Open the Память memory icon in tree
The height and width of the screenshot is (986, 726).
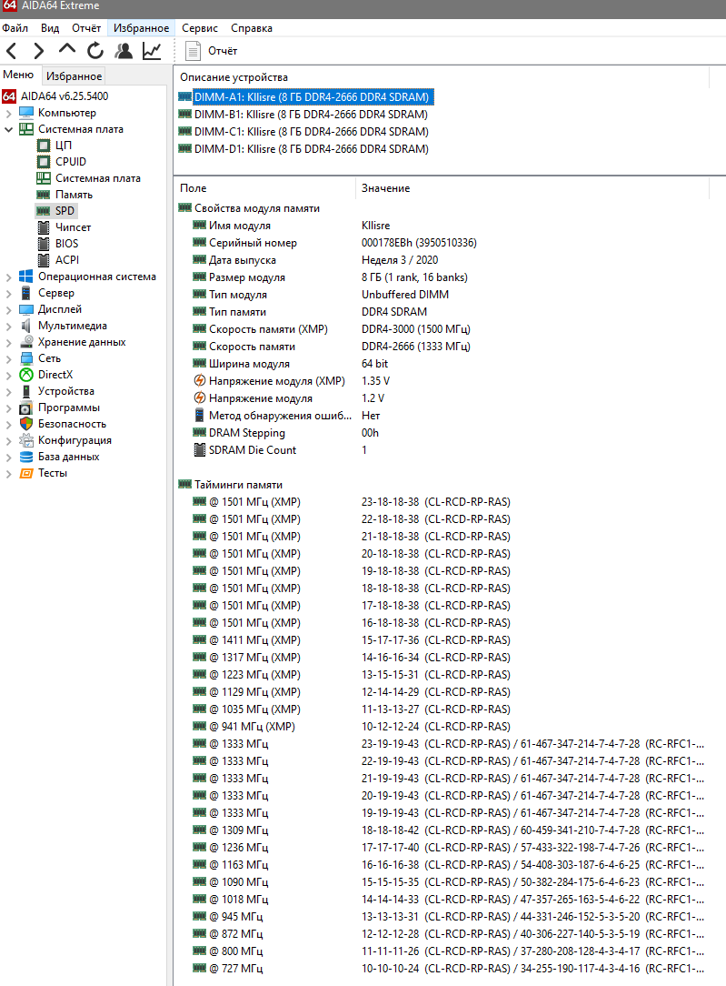tap(44, 195)
